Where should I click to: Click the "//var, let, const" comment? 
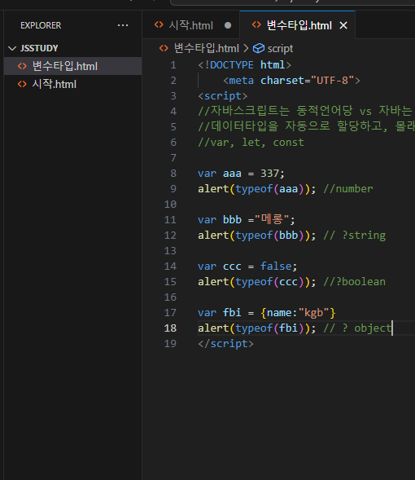251,143
